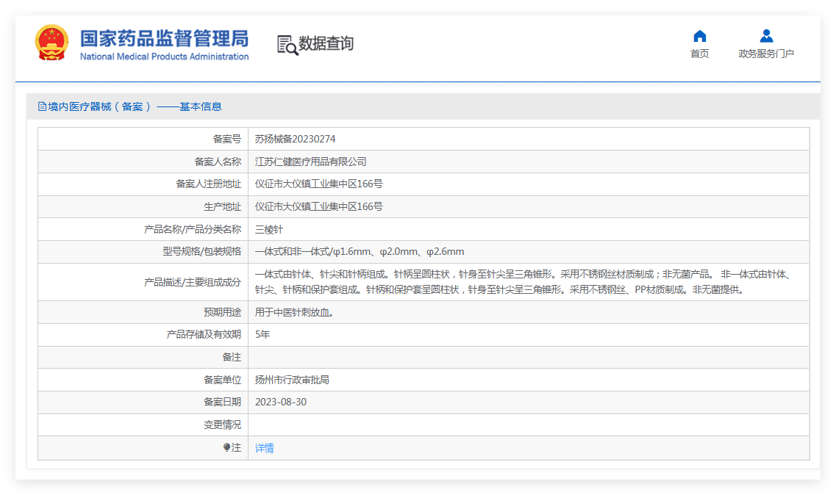This screenshot has width=836, height=495.
Task: Click the 备注 label
Action: click(x=232, y=358)
